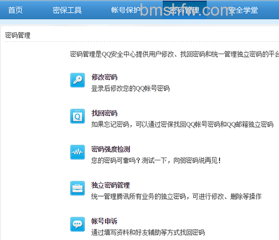
Task: Click the 密码管理 page heading
Action: pos(17,35)
